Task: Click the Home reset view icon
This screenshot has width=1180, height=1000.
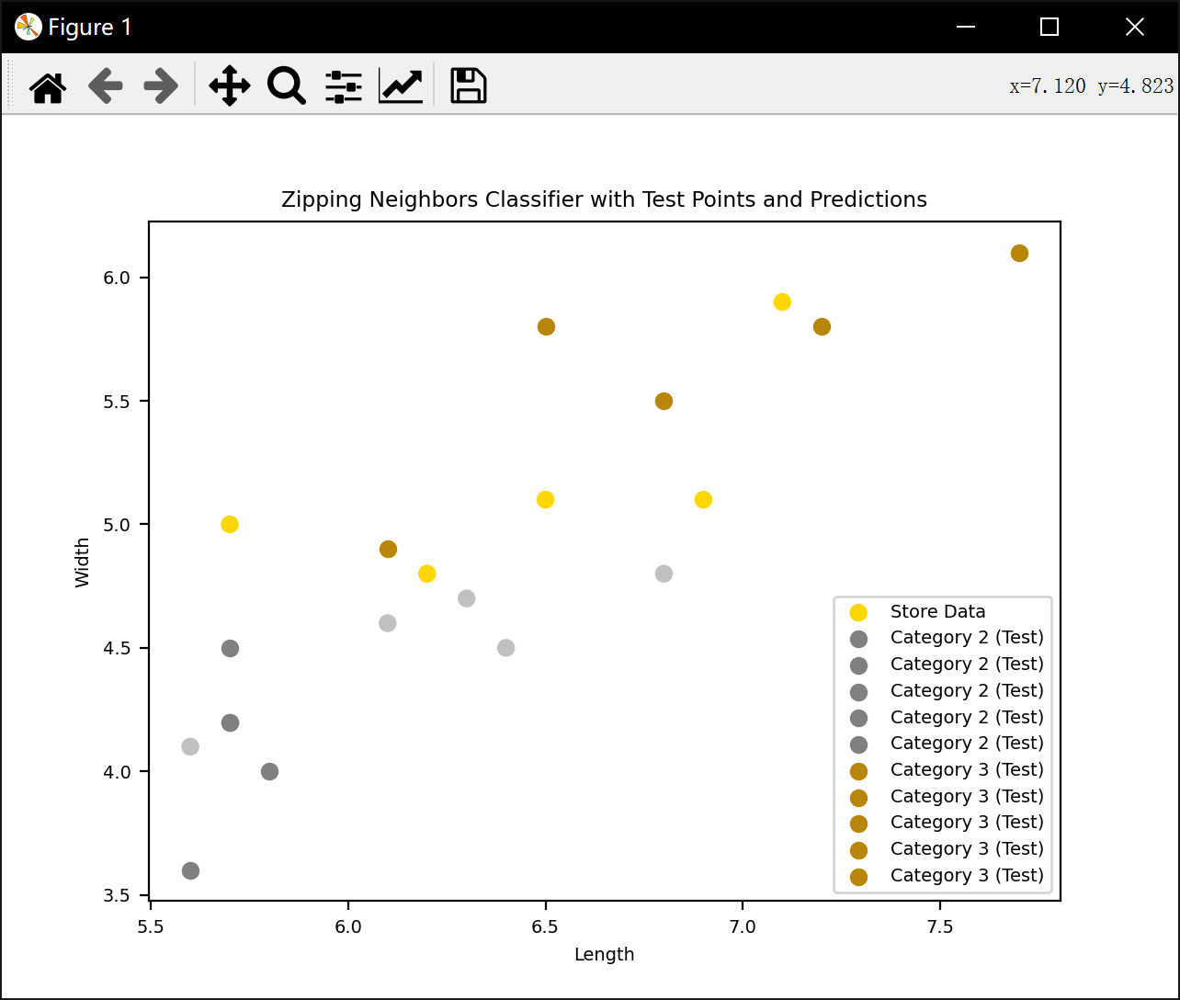Action: tap(48, 86)
